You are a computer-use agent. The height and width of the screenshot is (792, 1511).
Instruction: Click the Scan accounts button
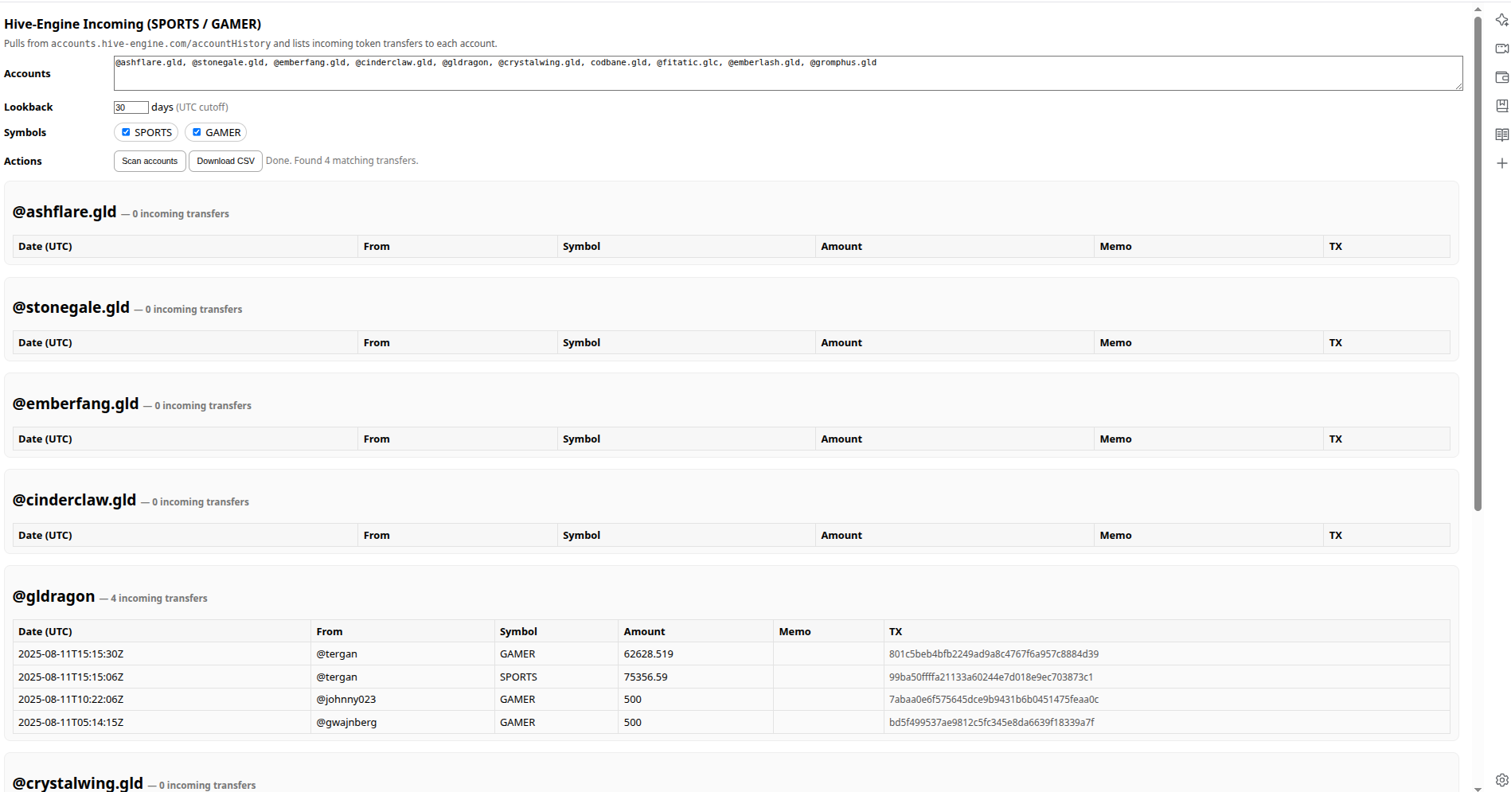click(150, 161)
